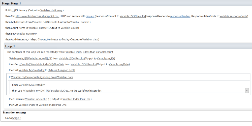252x126 pixels.
Task: Click the {...} dictionary builder link
Action: click(x=13, y=10)
